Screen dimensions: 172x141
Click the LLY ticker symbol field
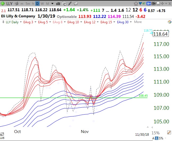(x=9, y=4)
